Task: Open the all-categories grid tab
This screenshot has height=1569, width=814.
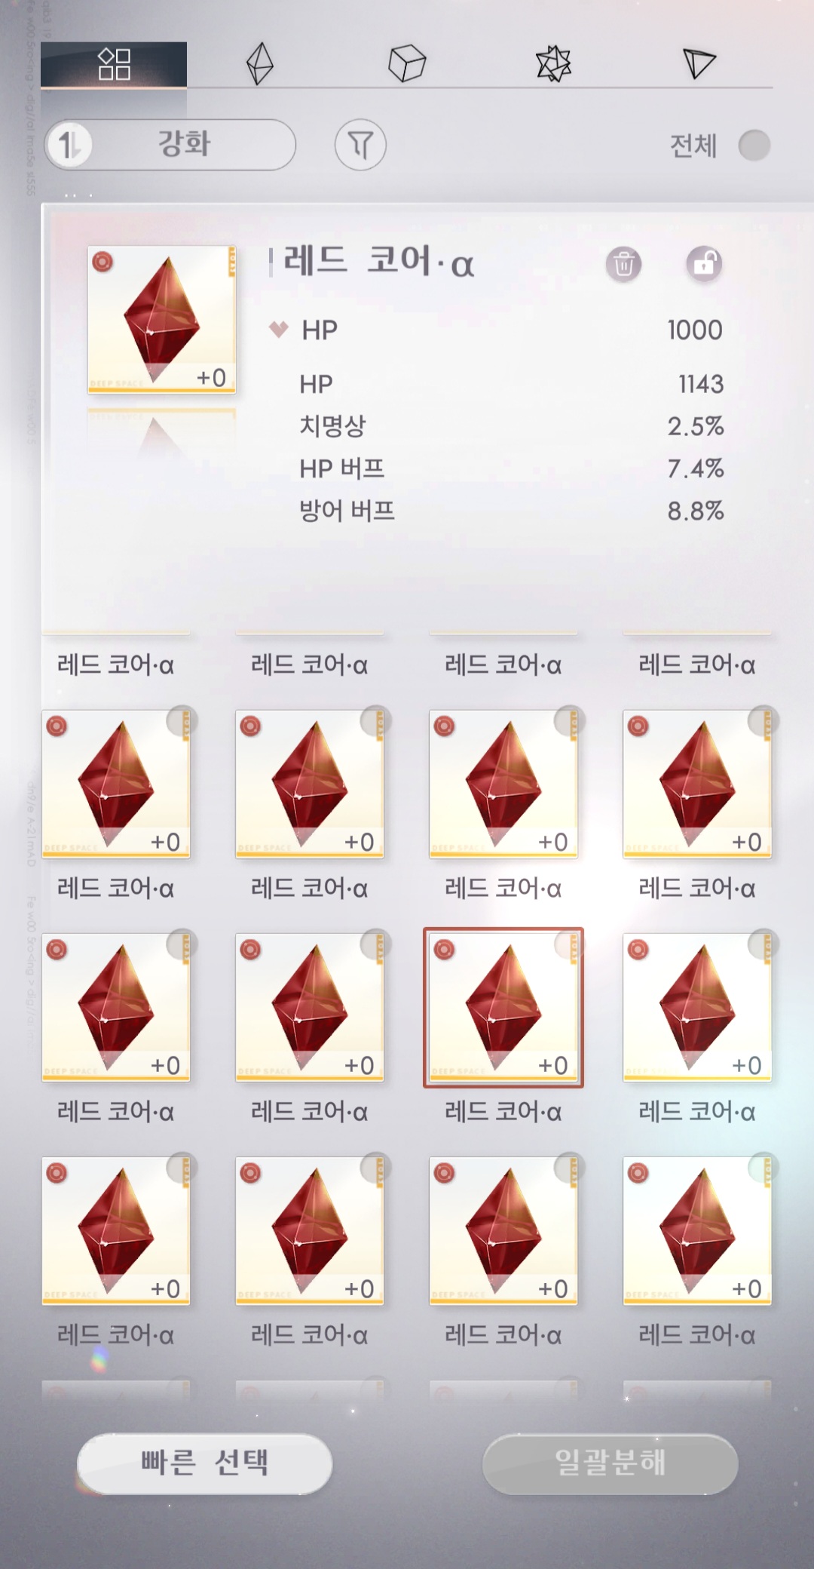Action: point(114,64)
